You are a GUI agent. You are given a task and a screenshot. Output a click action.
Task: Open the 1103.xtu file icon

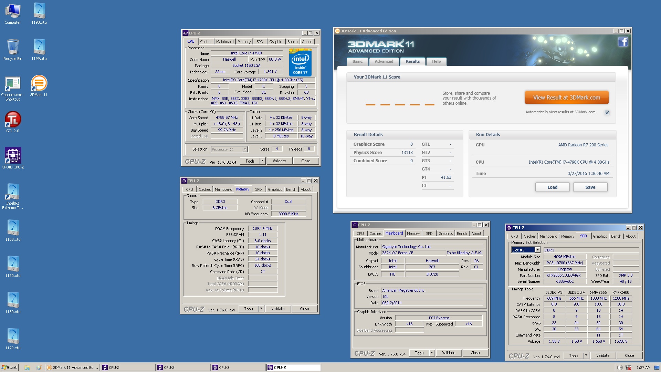(13, 231)
